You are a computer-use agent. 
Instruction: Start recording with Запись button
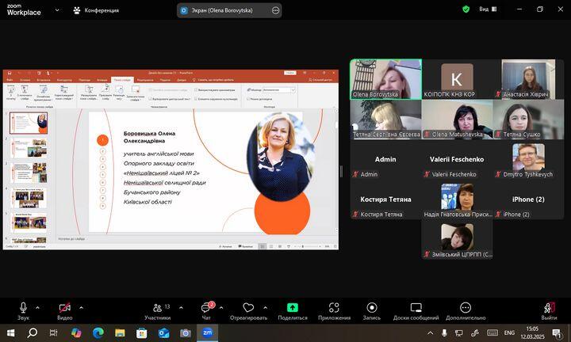(x=371, y=311)
